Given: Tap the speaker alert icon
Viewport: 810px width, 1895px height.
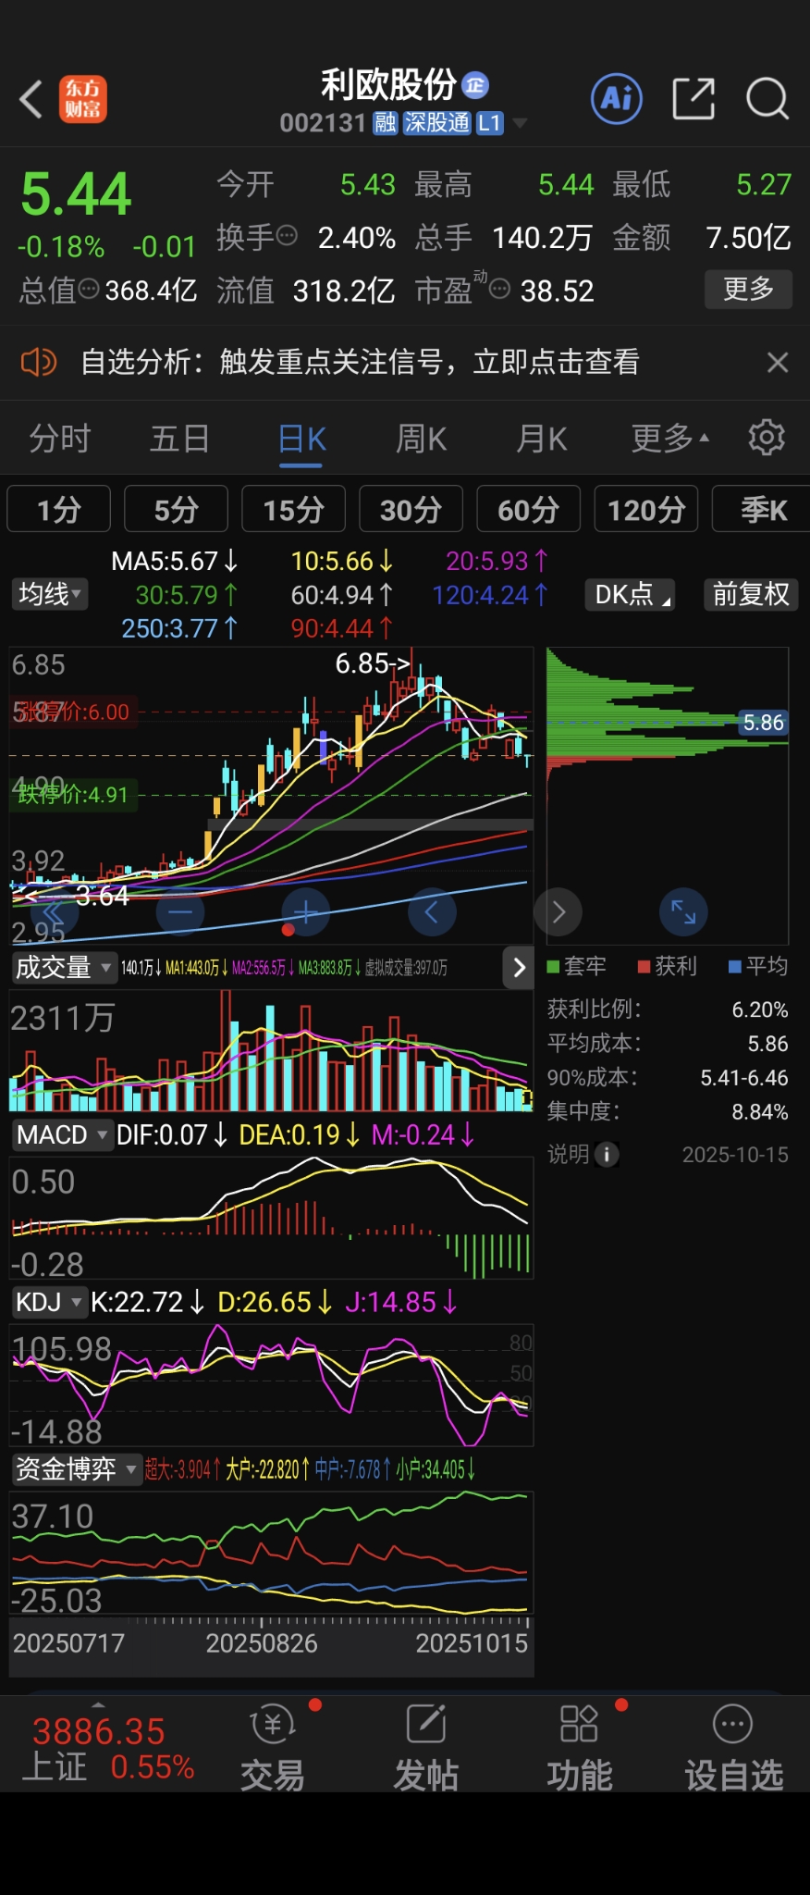Looking at the screenshot, I should point(39,362).
